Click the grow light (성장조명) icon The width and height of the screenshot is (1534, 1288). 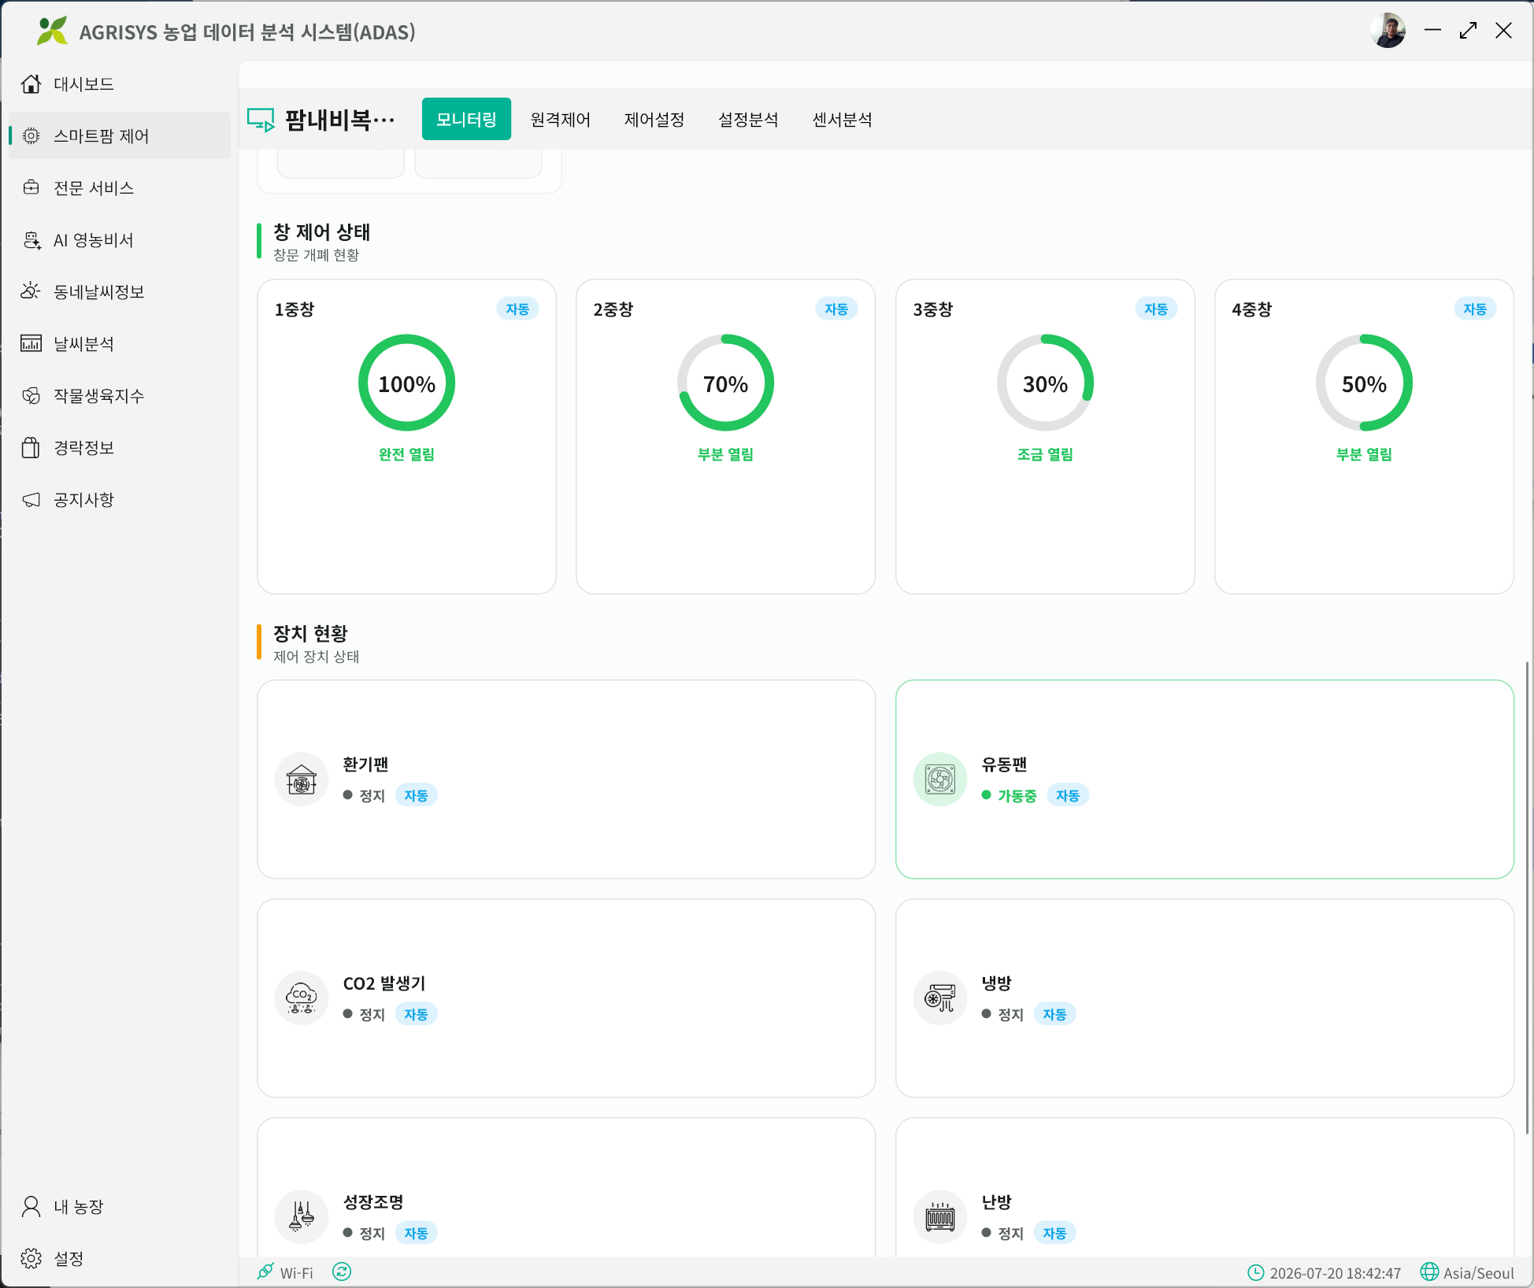coord(302,1217)
